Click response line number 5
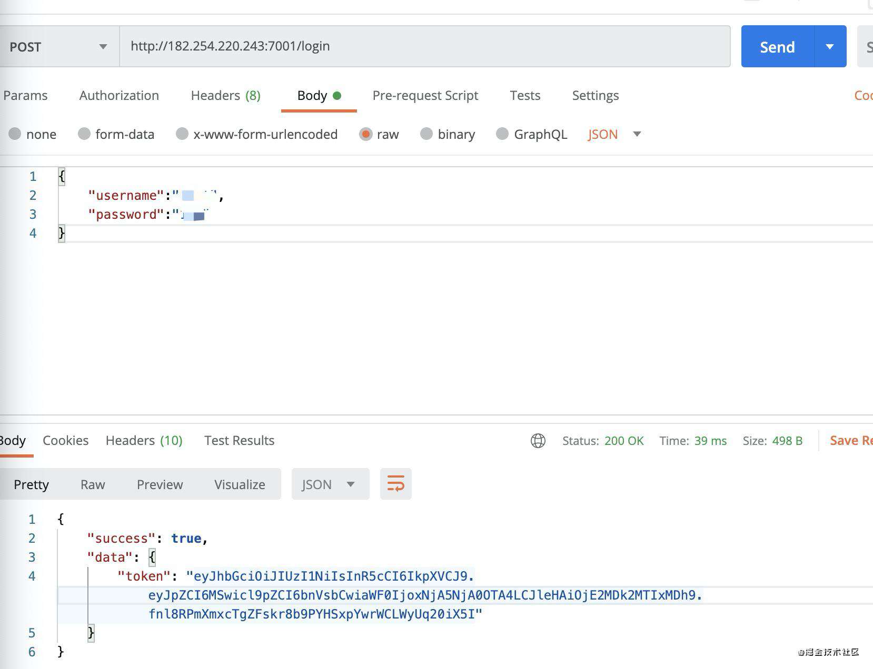The height and width of the screenshot is (669, 873). 32,633
